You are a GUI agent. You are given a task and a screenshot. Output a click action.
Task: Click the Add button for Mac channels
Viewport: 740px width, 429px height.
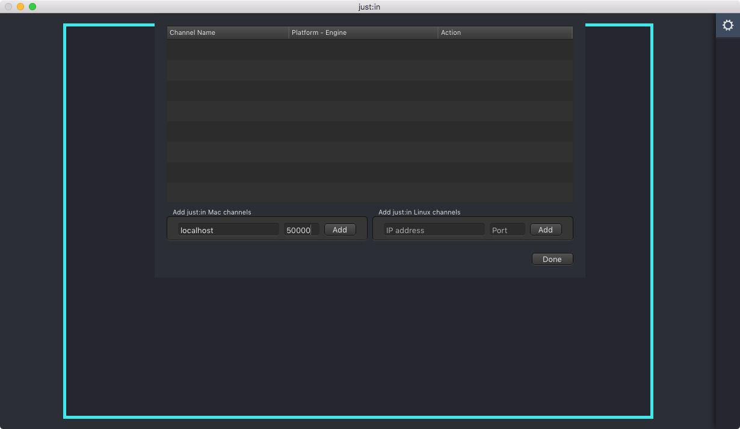click(340, 230)
